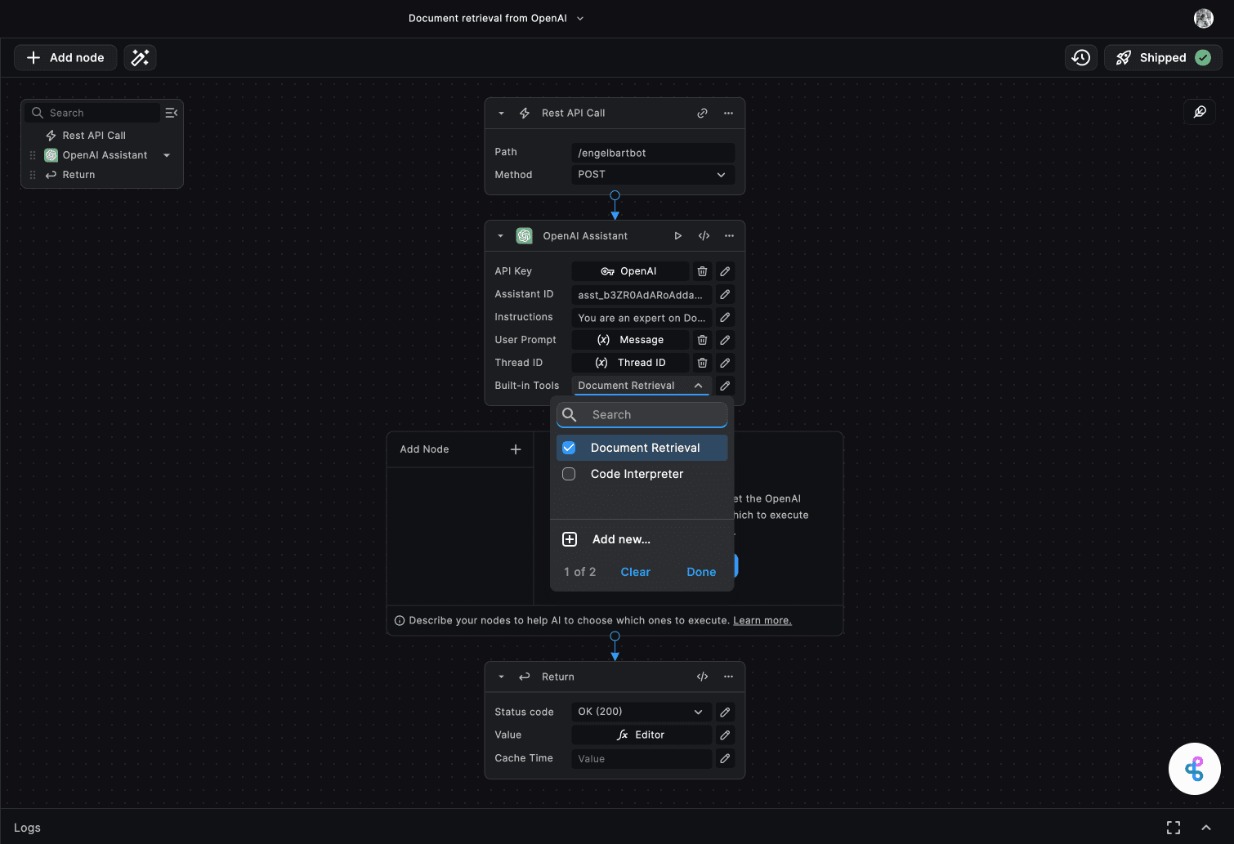This screenshot has width=1234, height=844.
Task: Click the link icon on Rest API Call node
Action: (702, 113)
